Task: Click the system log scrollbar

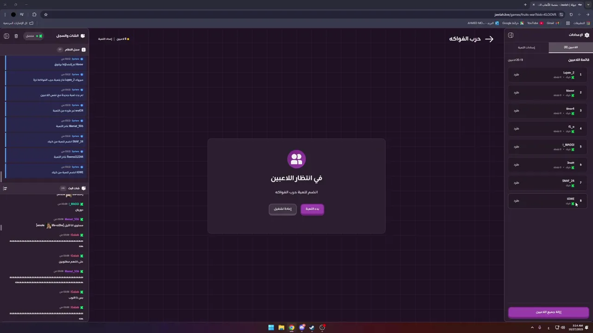Action: pyautogui.click(x=1, y=176)
